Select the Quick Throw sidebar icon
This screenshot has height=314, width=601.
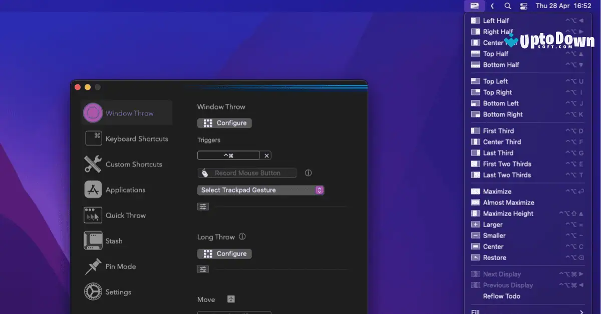(93, 215)
